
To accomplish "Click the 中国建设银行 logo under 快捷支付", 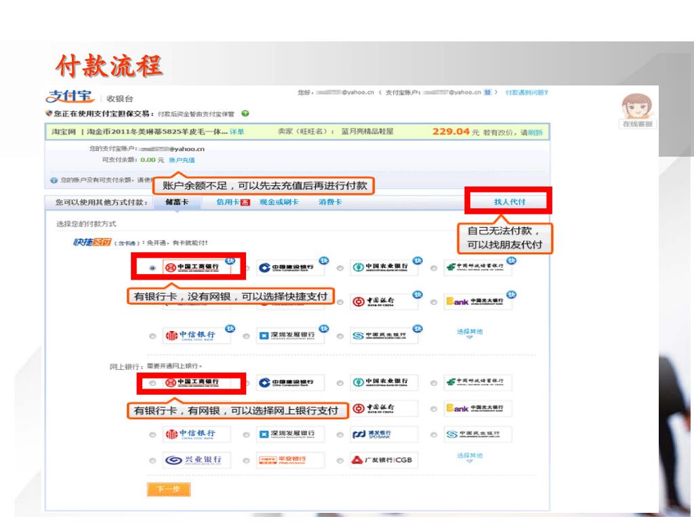I will click(x=290, y=267).
